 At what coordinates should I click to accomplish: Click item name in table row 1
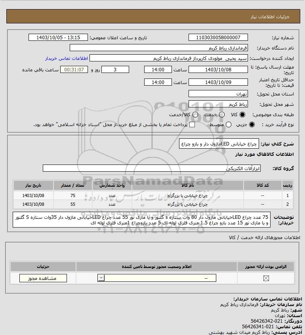[x=187, y=195]
